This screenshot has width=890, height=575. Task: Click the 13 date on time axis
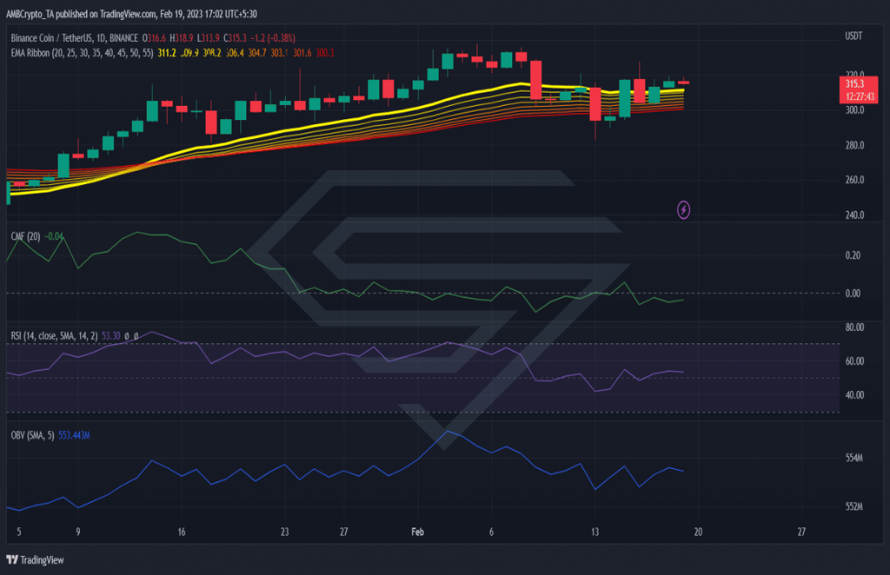point(594,532)
